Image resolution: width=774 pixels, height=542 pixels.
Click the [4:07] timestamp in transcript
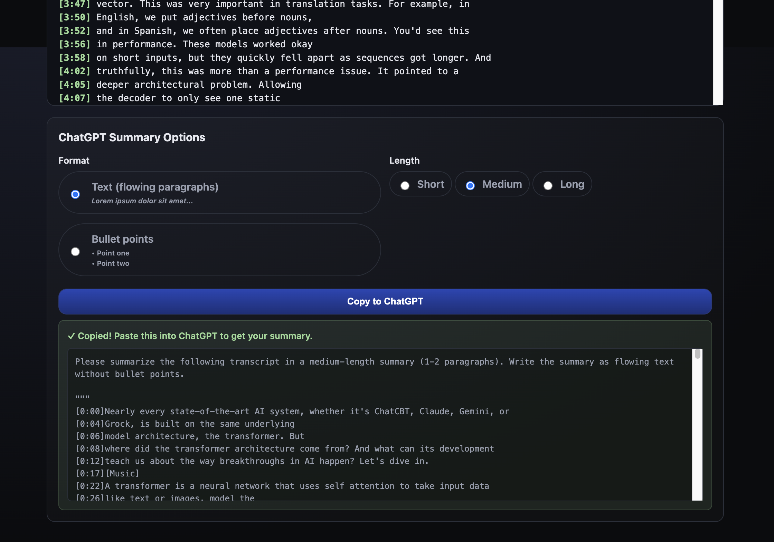(x=75, y=98)
